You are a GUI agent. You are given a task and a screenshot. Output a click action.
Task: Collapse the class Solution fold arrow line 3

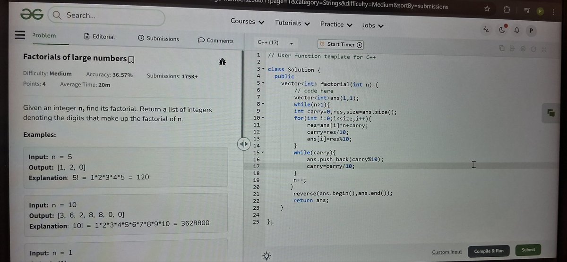(264, 69)
